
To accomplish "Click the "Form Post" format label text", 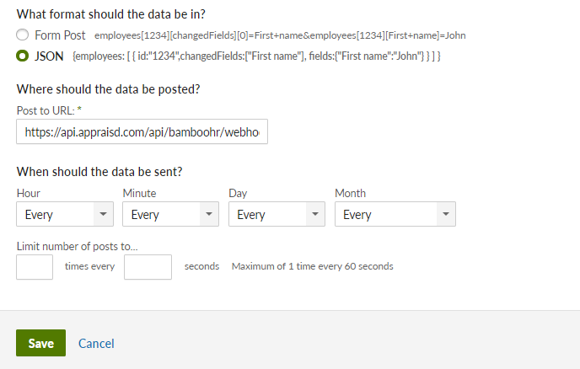I will [x=60, y=35].
